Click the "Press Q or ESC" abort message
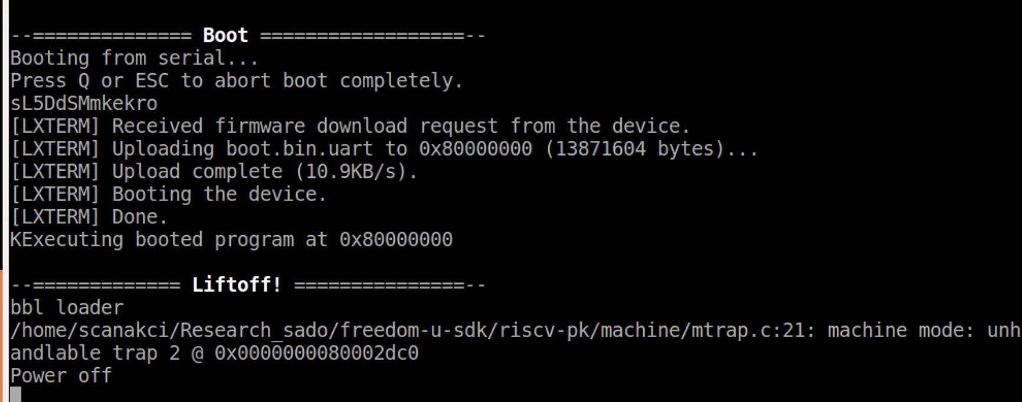 236,81
